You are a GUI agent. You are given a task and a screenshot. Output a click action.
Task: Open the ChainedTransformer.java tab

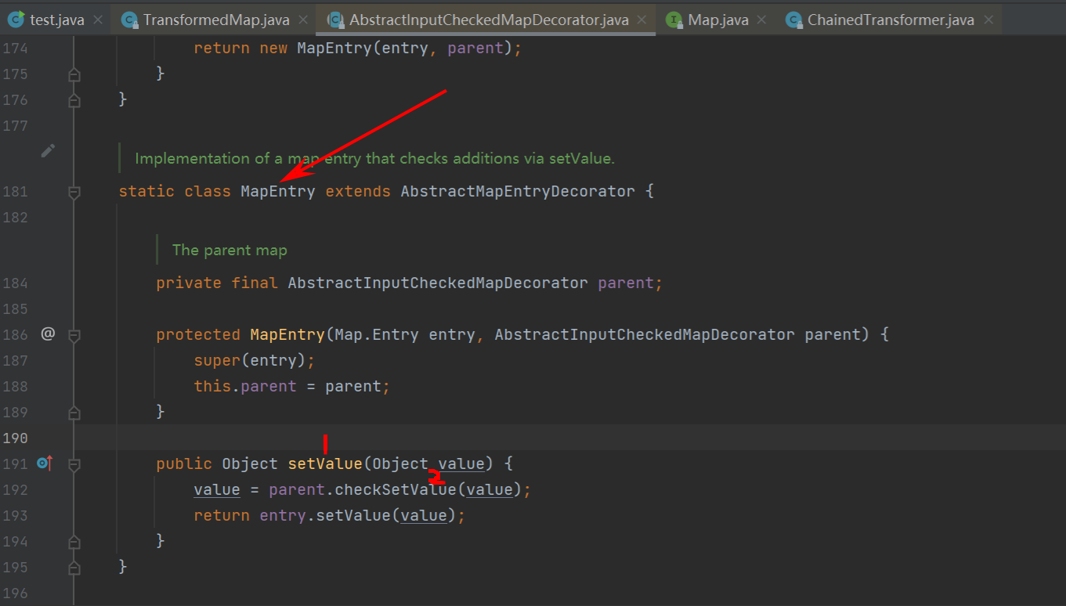891,20
